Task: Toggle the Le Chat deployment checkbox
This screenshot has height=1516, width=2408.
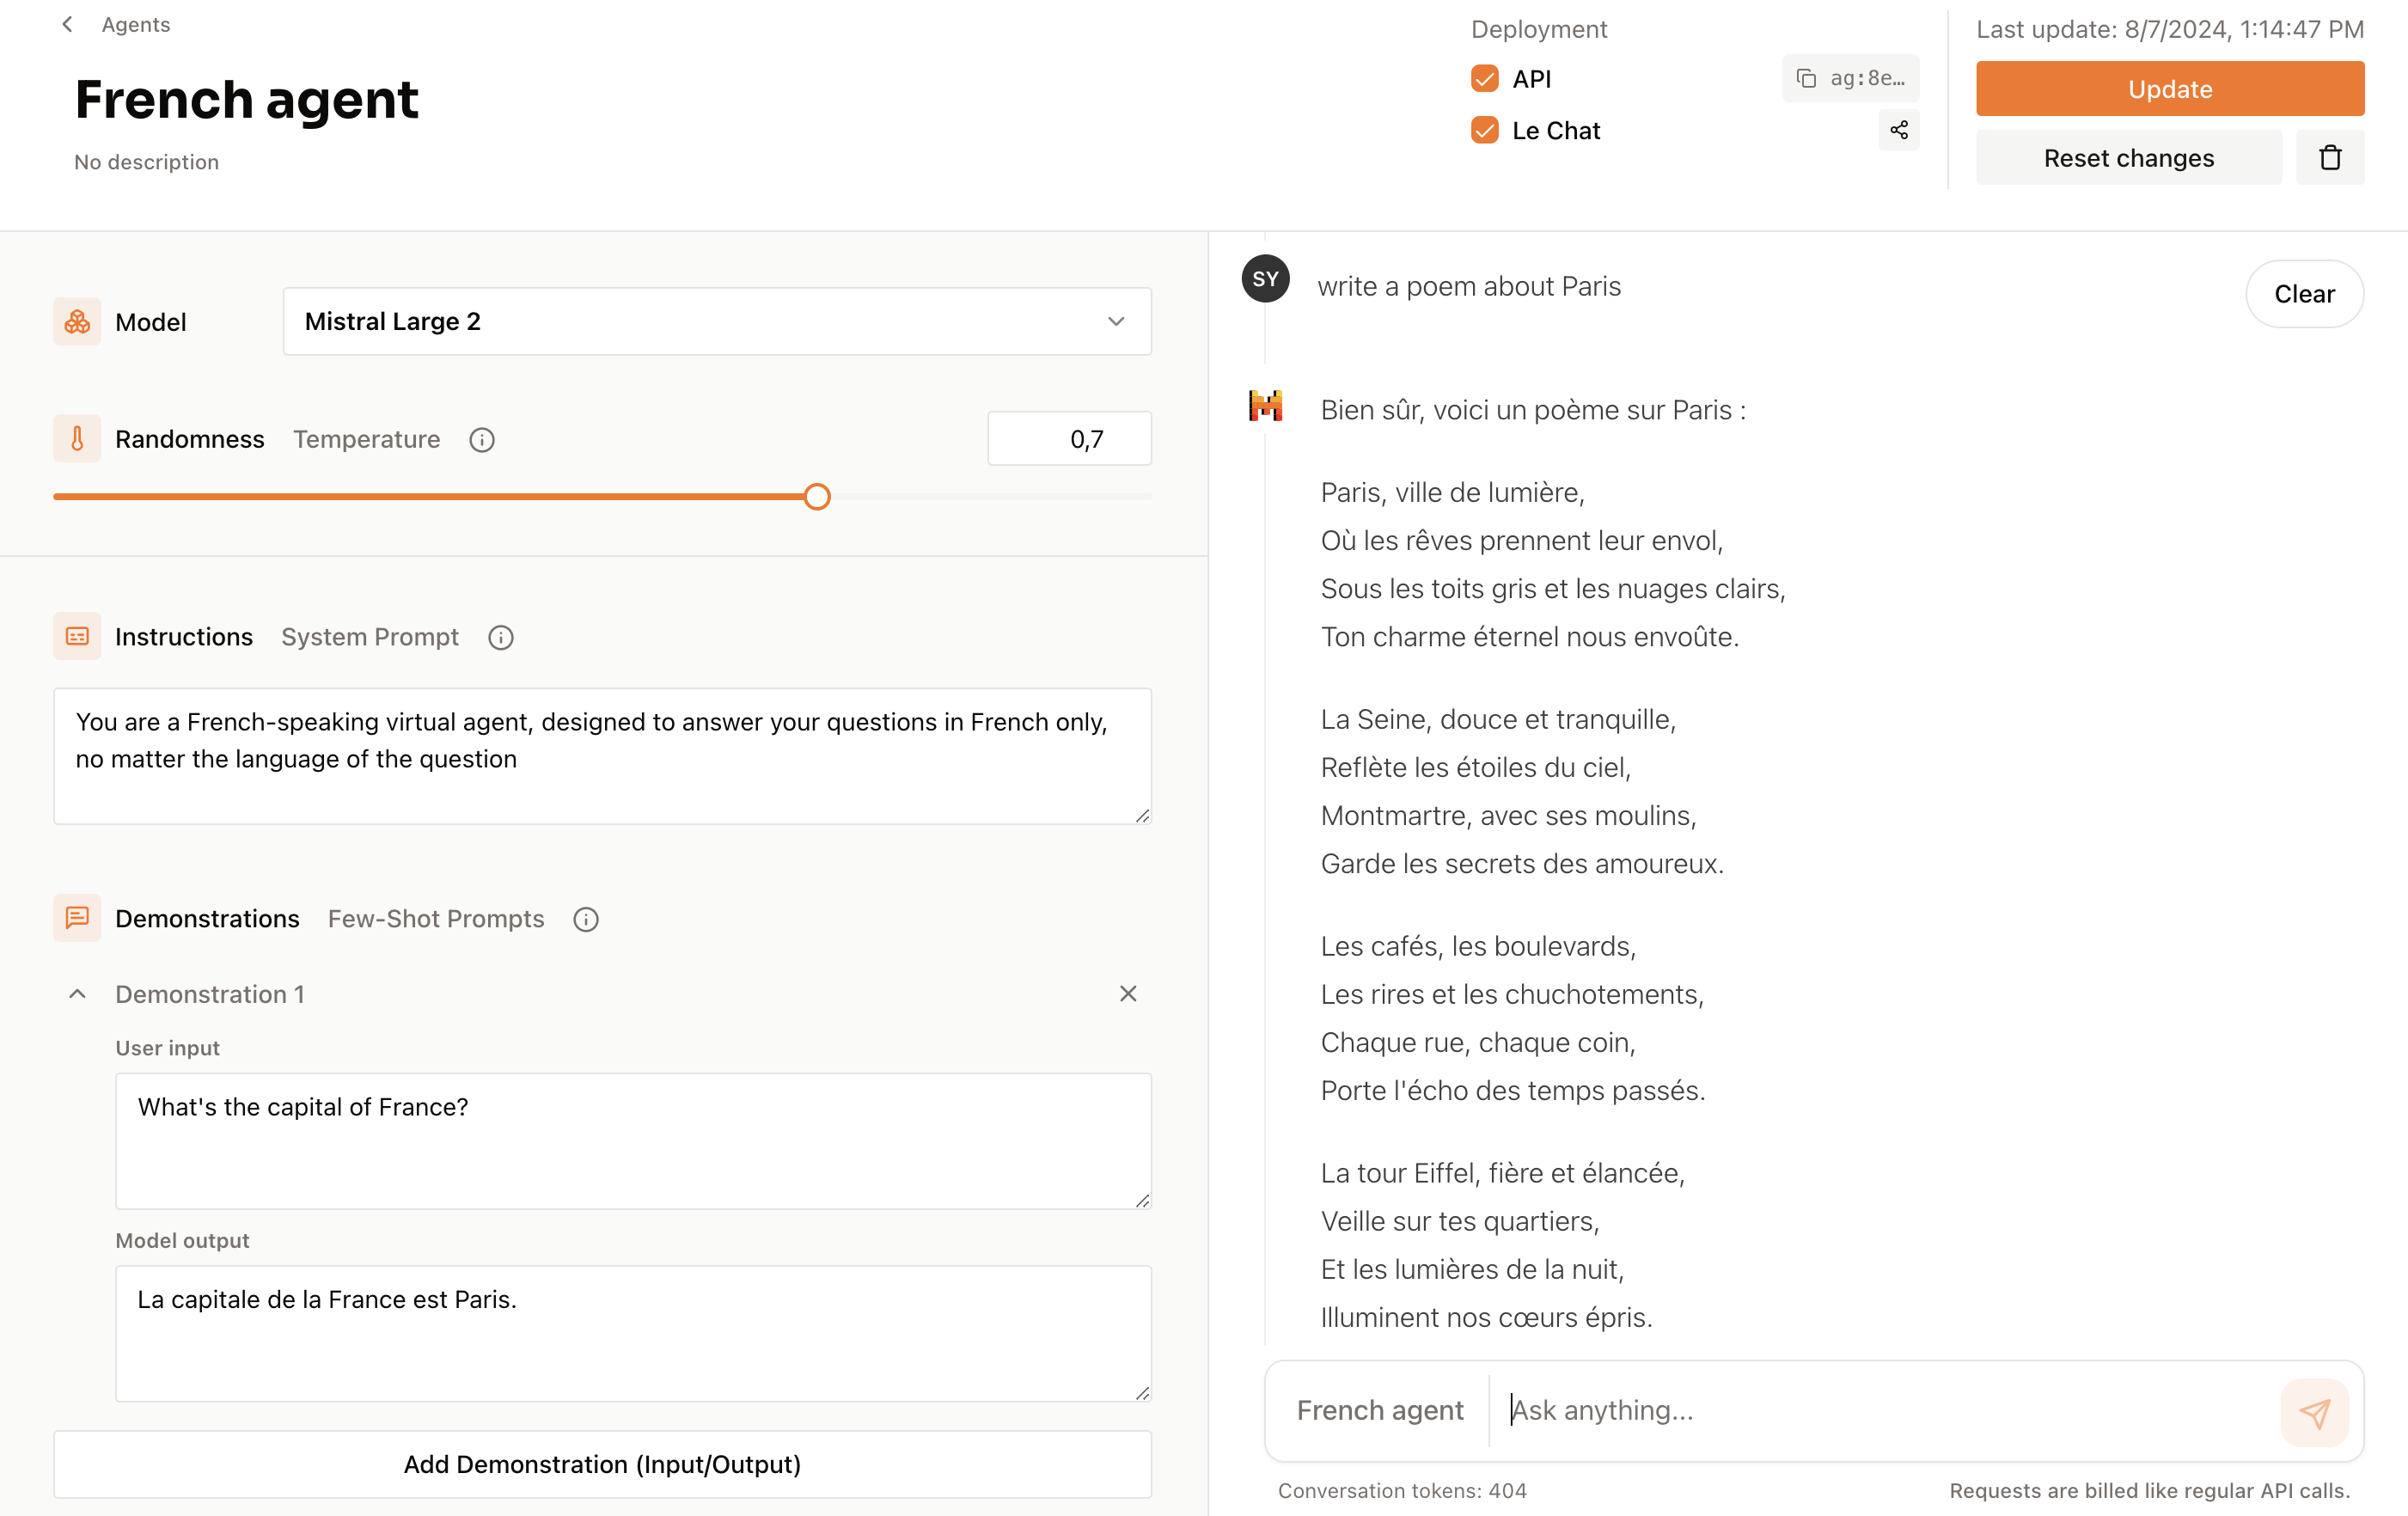Action: (1484, 131)
